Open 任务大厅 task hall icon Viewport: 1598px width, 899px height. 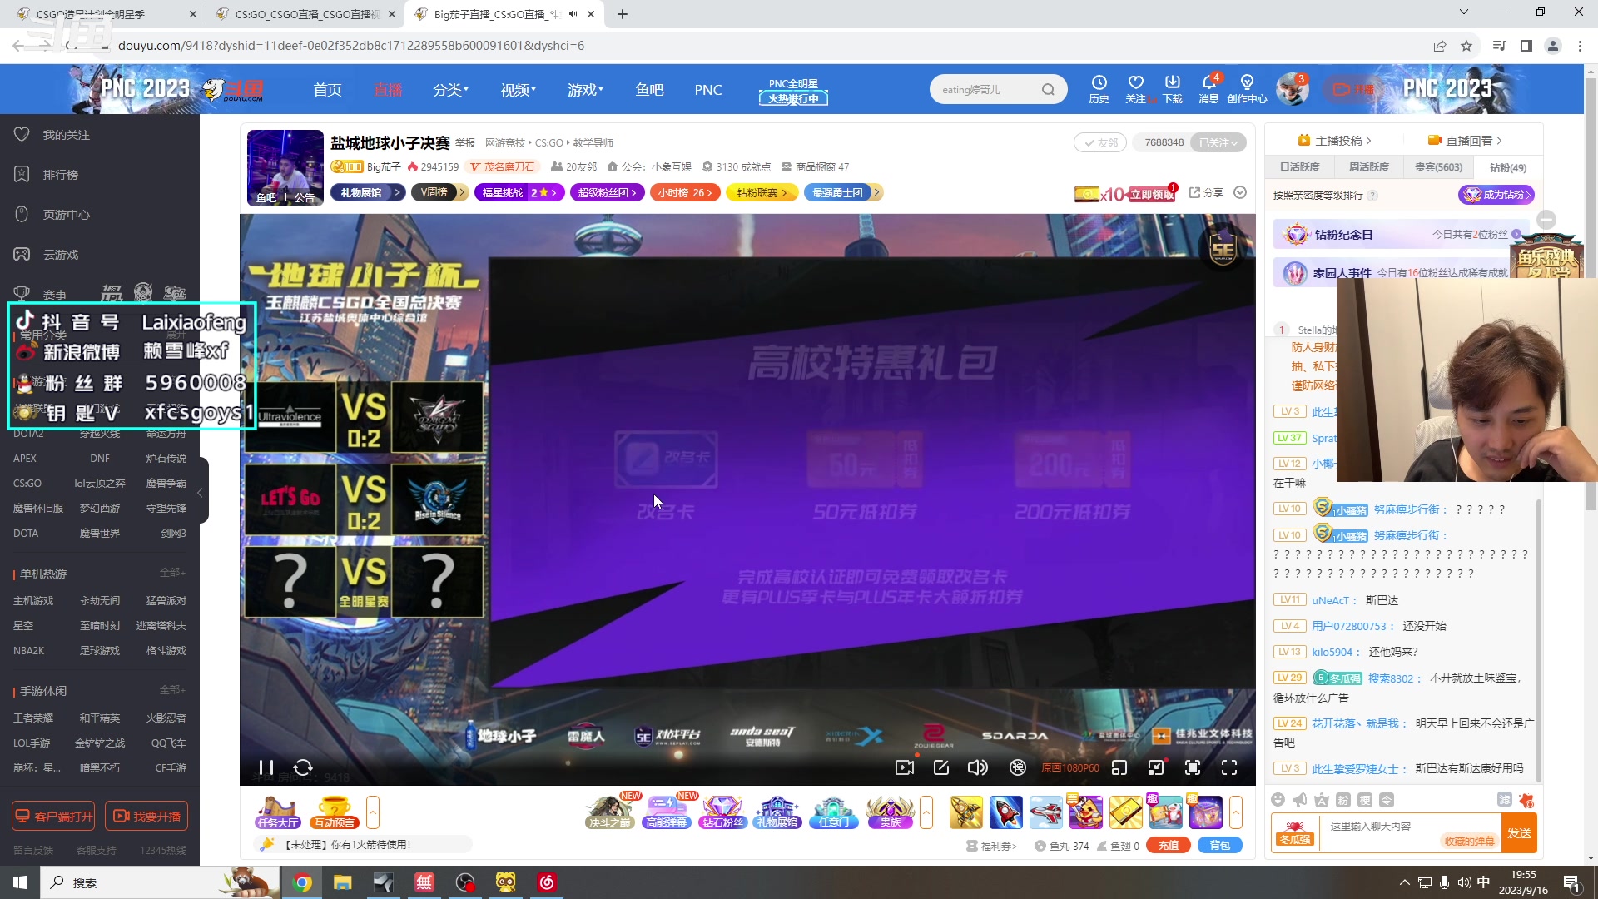pos(277,812)
